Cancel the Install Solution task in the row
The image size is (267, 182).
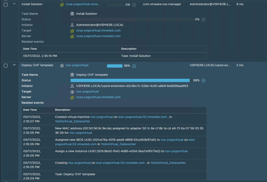[134, 5]
